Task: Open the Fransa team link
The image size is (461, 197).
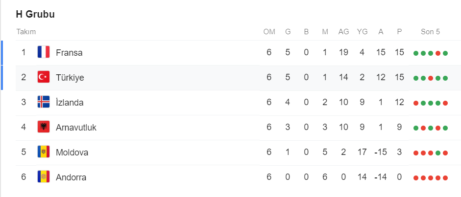Action: 69,52
